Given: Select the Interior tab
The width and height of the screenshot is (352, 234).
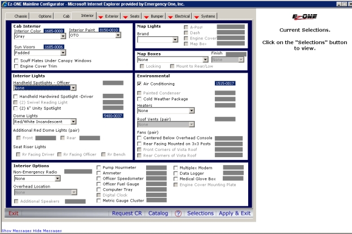Looking at the screenshot, I should click(87, 15).
